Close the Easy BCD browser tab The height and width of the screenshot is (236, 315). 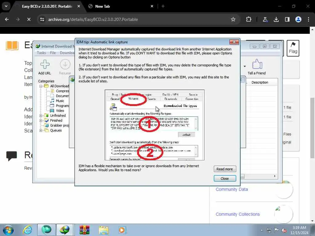pos(79,6)
